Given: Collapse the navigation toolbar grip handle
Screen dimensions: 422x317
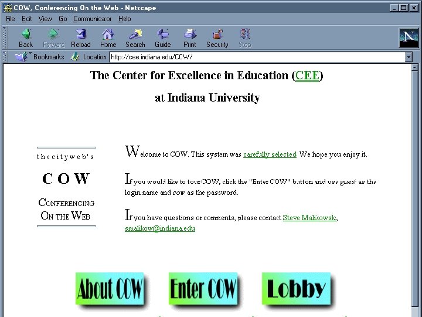Looking at the screenshot, I should coord(5,38).
